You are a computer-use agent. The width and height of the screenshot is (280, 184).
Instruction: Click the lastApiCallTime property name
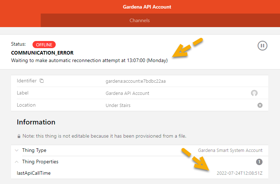pos(34,173)
